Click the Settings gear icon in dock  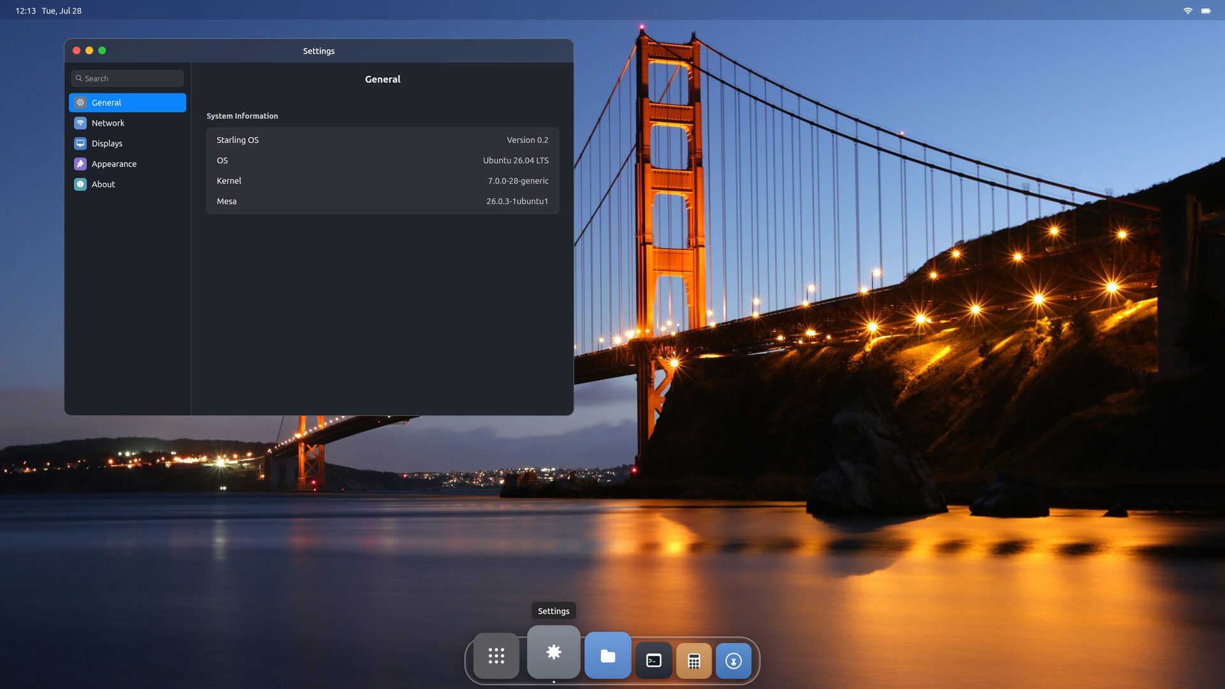click(x=554, y=652)
